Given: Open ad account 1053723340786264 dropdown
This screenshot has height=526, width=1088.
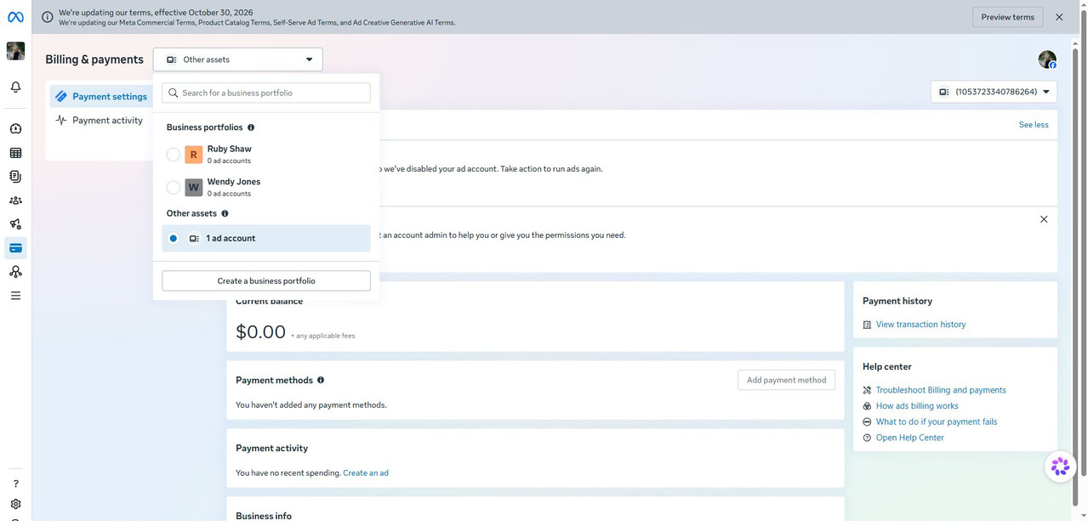Looking at the screenshot, I should tap(994, 92).
